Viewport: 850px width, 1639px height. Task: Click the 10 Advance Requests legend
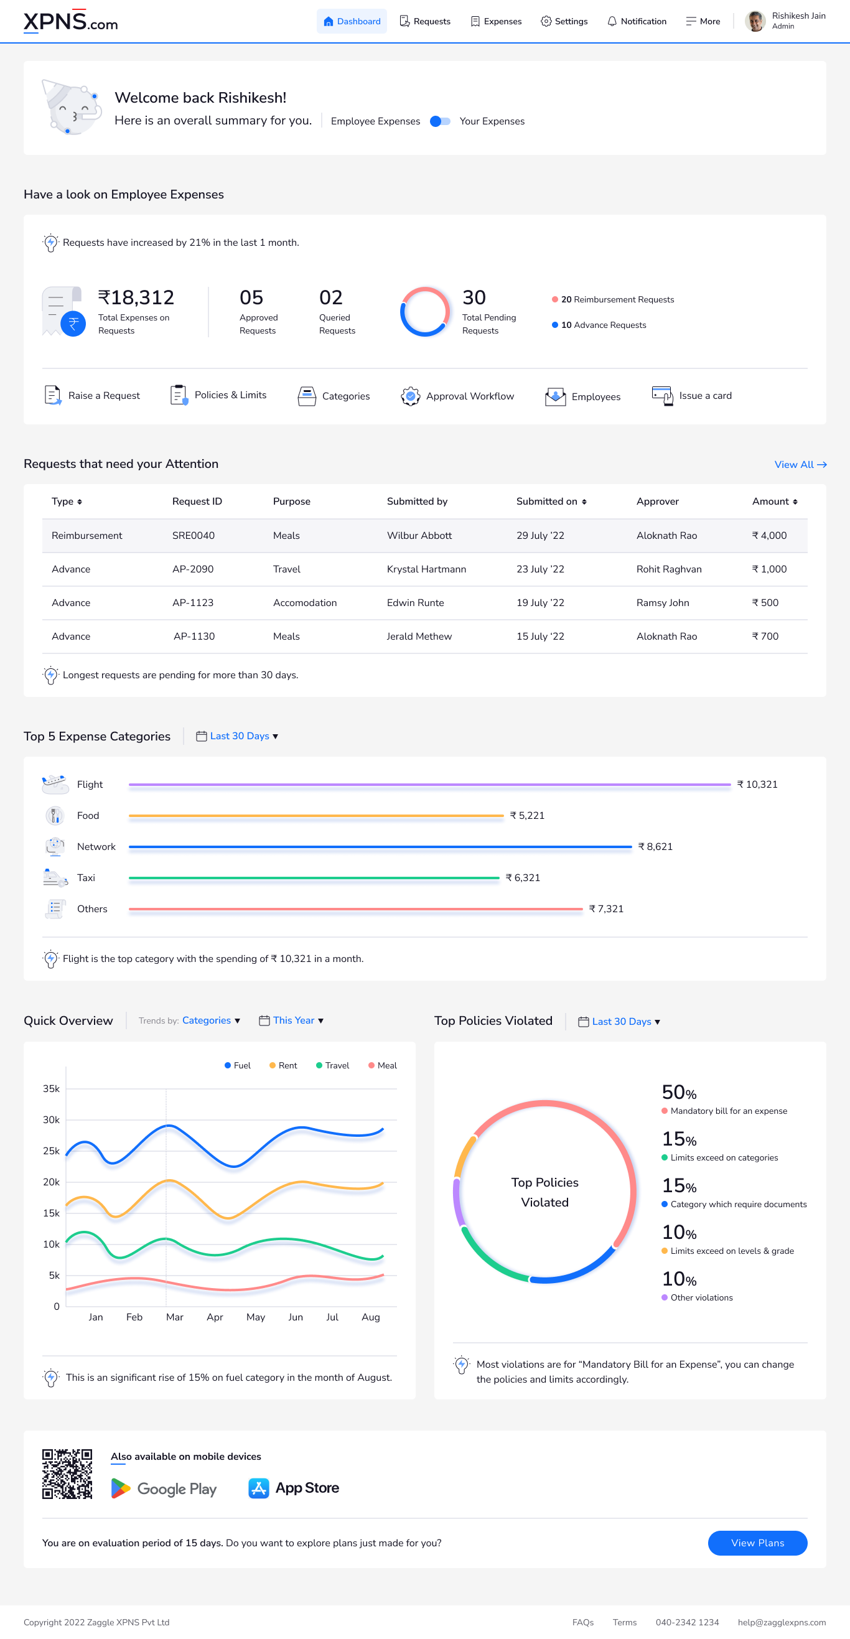click(599, 324)
